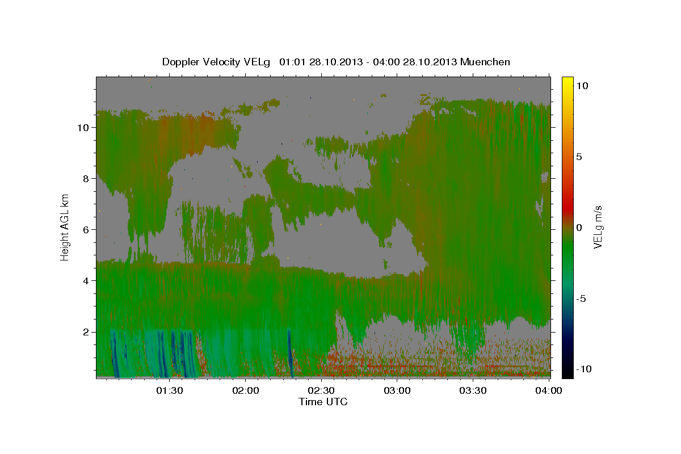Click the height axis label '8'
681x454 pixels.
[x=85, y=178]
